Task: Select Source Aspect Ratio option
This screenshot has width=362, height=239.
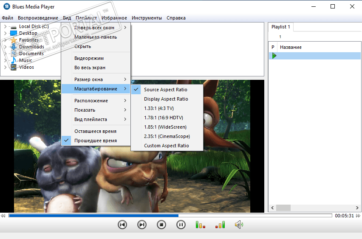Action: (x=167, y=90)
